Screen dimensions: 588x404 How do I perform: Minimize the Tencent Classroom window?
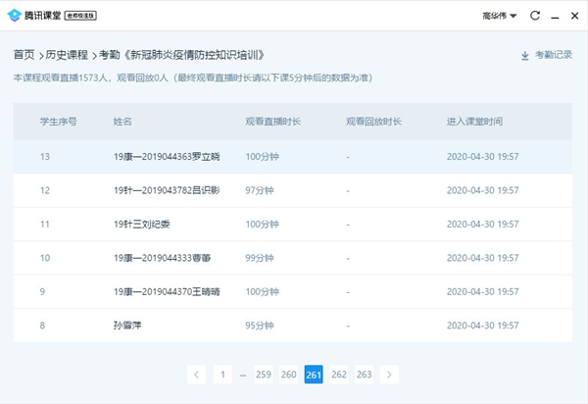(553, 16)
